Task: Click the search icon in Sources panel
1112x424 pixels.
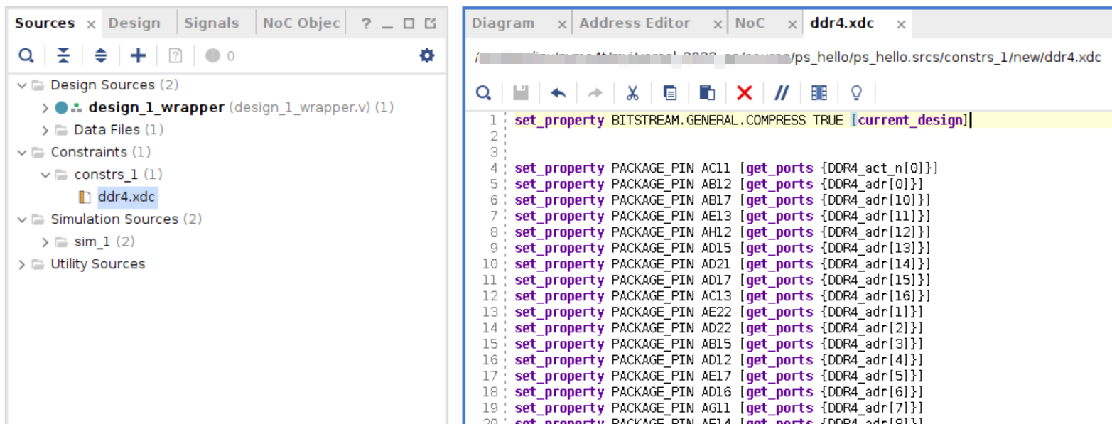Action: 26,55
